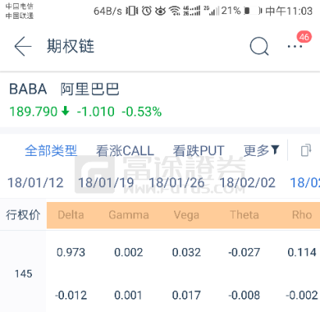The width and height of the screenshot is (320, 312).
Task: Tap the Theta column header
Action: pyautogui.click(x=244, y=215)
